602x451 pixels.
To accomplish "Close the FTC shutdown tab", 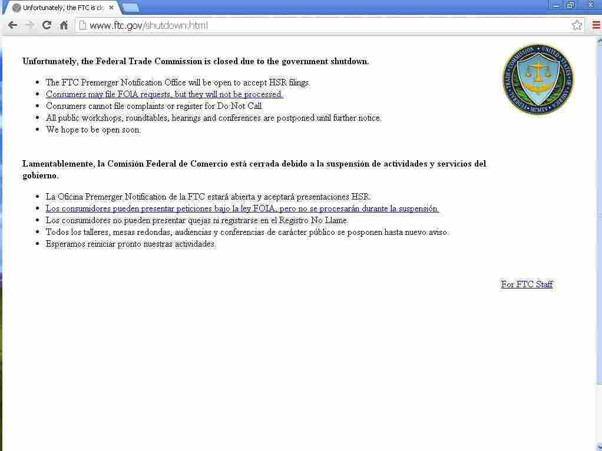I will (x=111, y=8).
